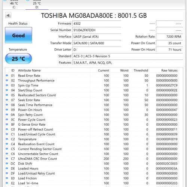Click raw value 0000020C0003
This screenshot has width=187, height=187.
coord(167,163)
